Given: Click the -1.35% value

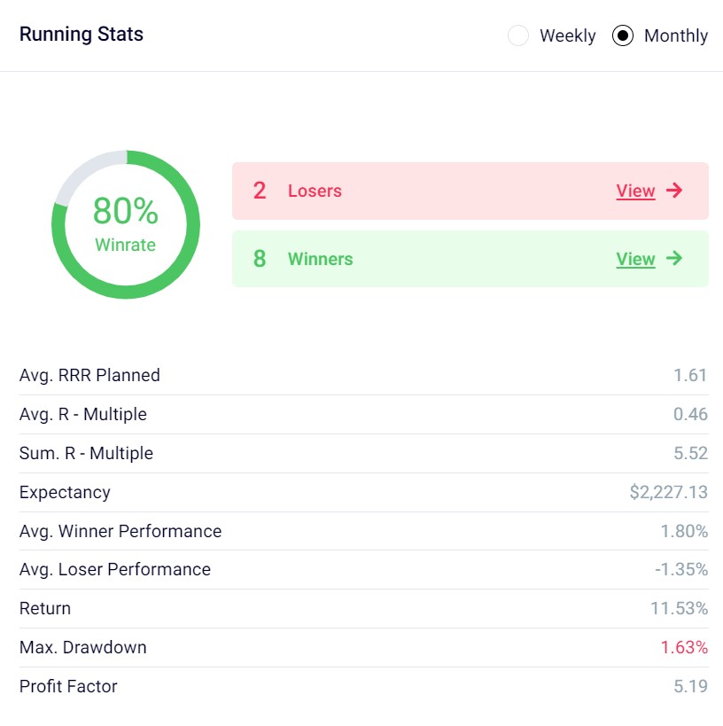Looking at the screenshot, I should pyautogui.click(x=681, y=569).
